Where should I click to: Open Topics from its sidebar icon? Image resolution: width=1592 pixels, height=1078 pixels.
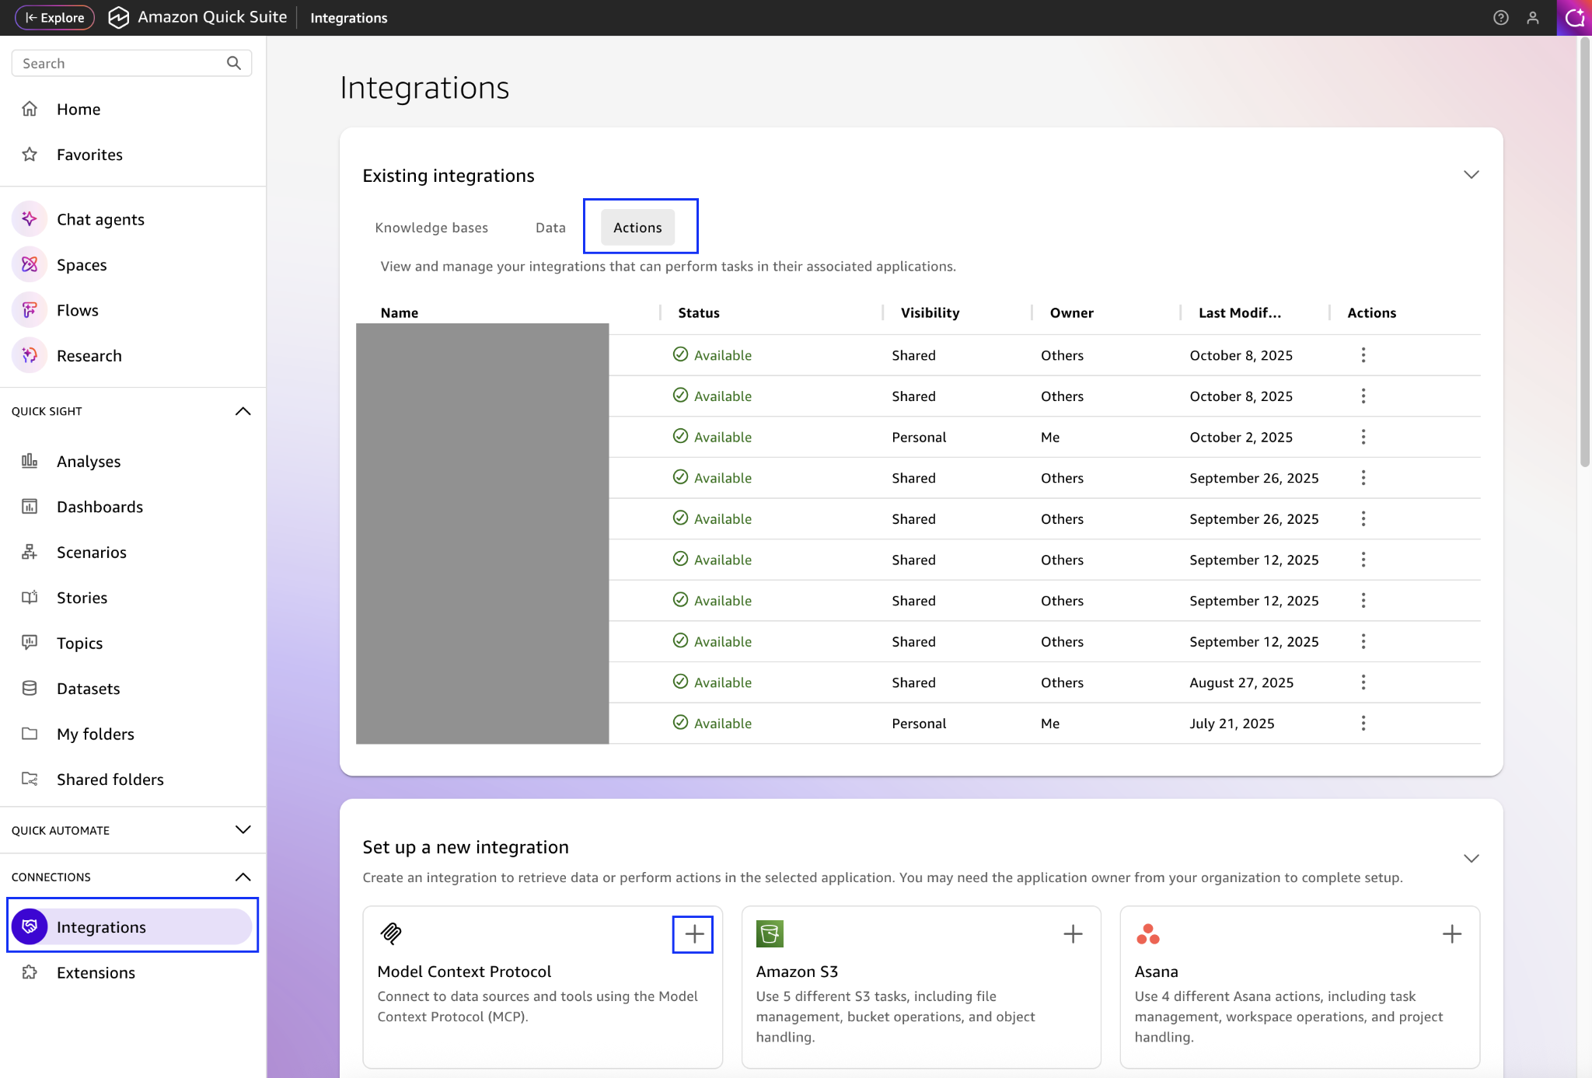tap(30, 643)
